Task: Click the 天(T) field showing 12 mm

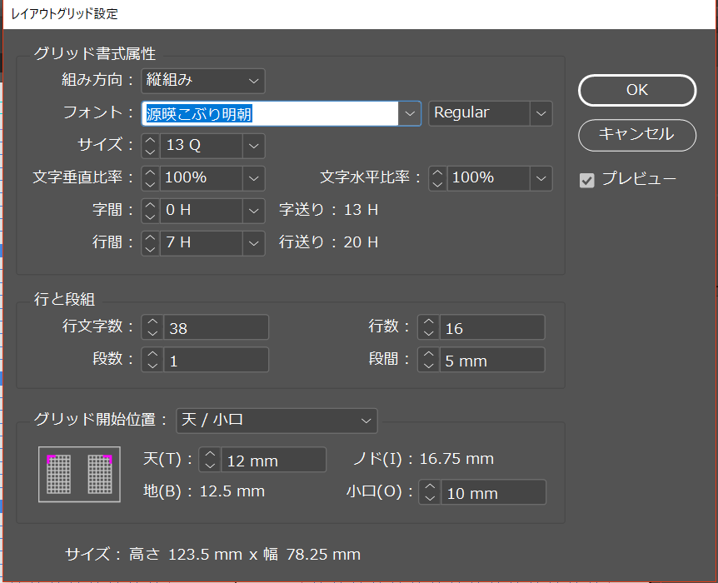Action: [274, 460]
